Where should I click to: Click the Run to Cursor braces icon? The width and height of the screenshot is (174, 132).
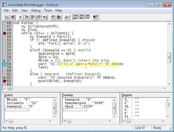[x=45, y=17]
